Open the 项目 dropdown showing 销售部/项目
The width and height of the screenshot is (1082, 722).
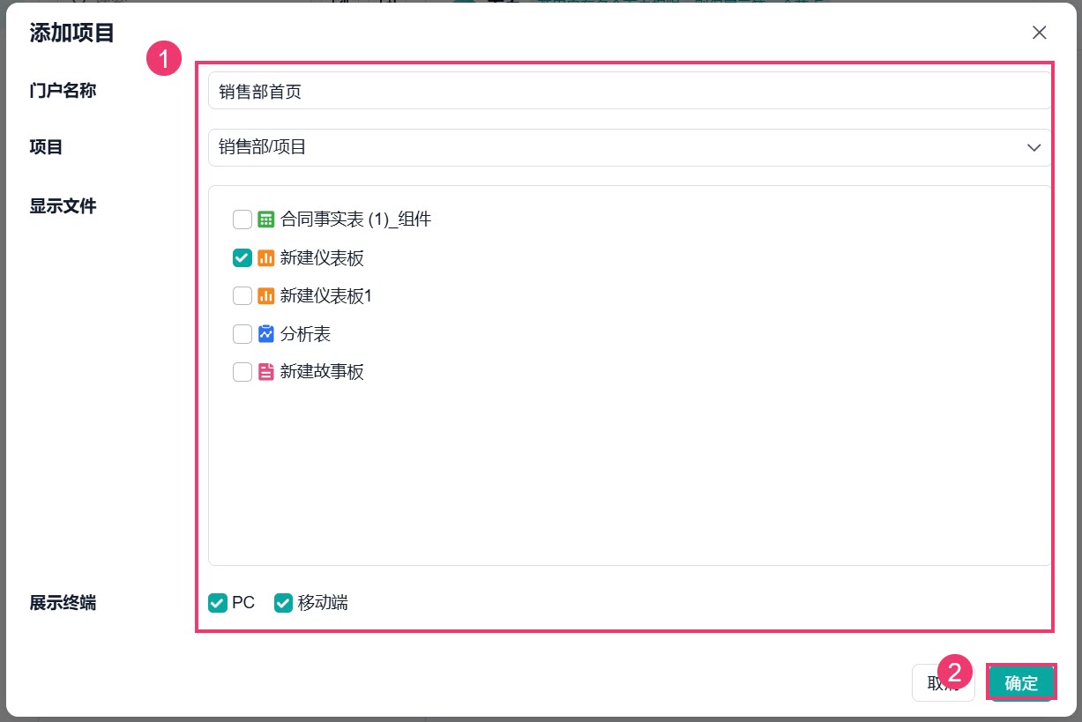tap(629, 147)
